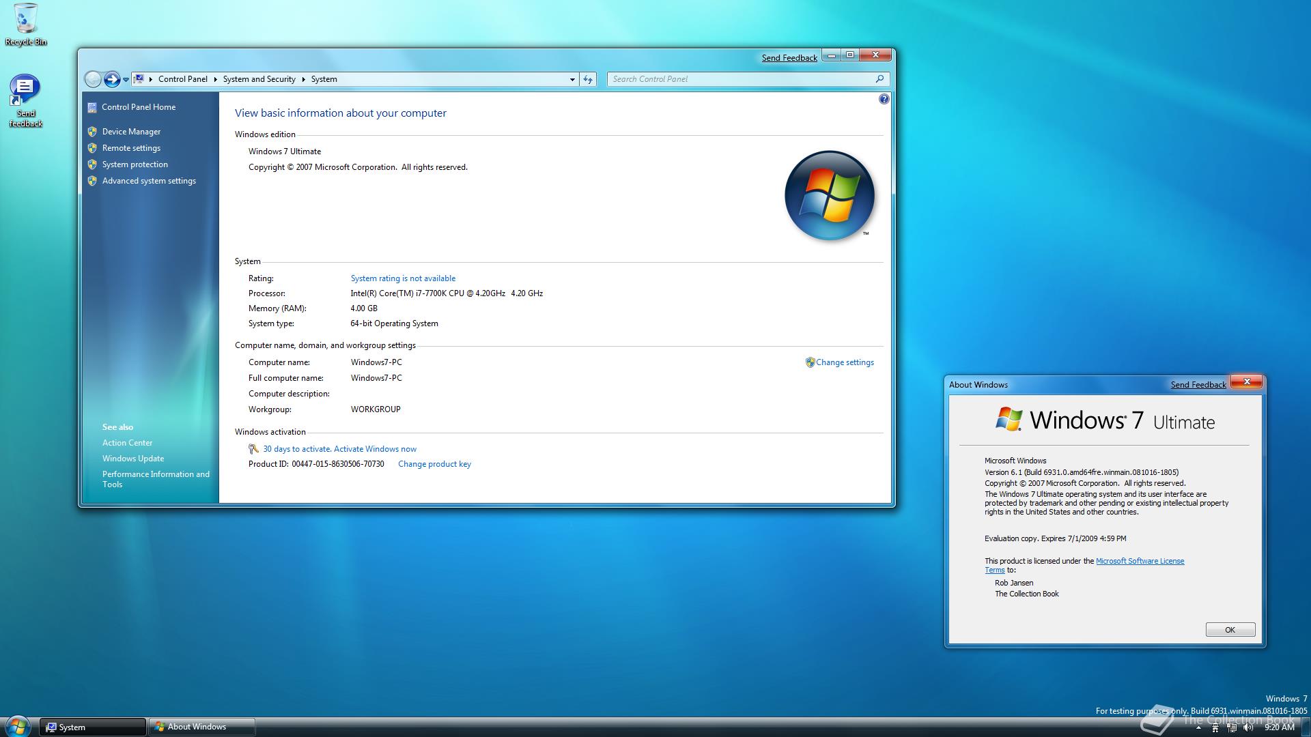Click the keys icon by activation link
Image resolution: width=1311 pixels, height=737 pixels.
click(253, 449)
